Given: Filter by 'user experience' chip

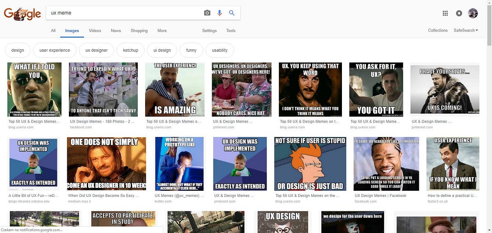Looking at the screenshot, I should pyautogui.click(x=55, y=50).
